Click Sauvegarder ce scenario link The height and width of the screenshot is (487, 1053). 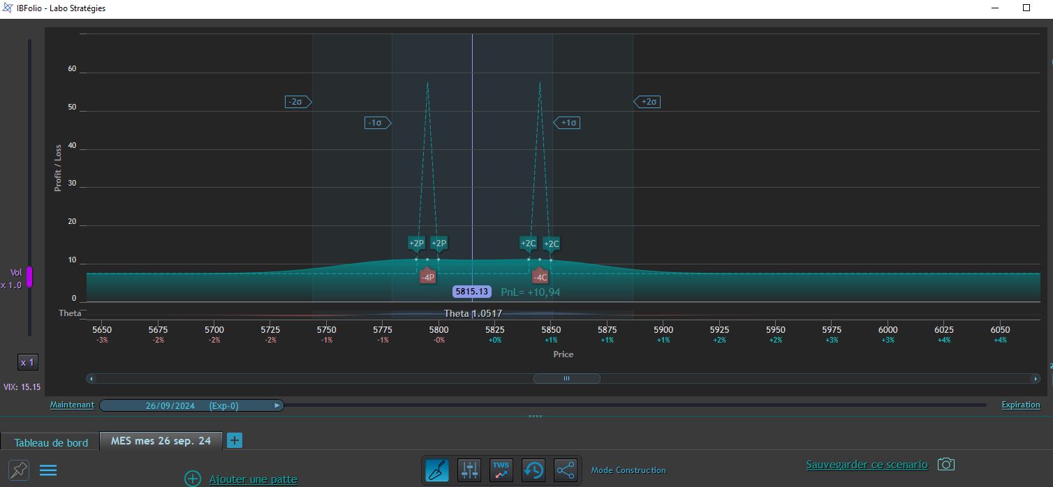coord(867,464)
